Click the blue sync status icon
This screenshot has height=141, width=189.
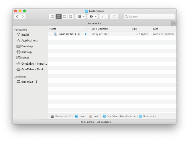pos(86,34)
